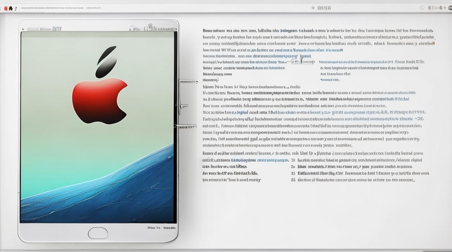Click the orange icon in the top-left toolbar
The height and width of the screenshot is (252, 452).
pyautogui.click(x=6, y=8)
